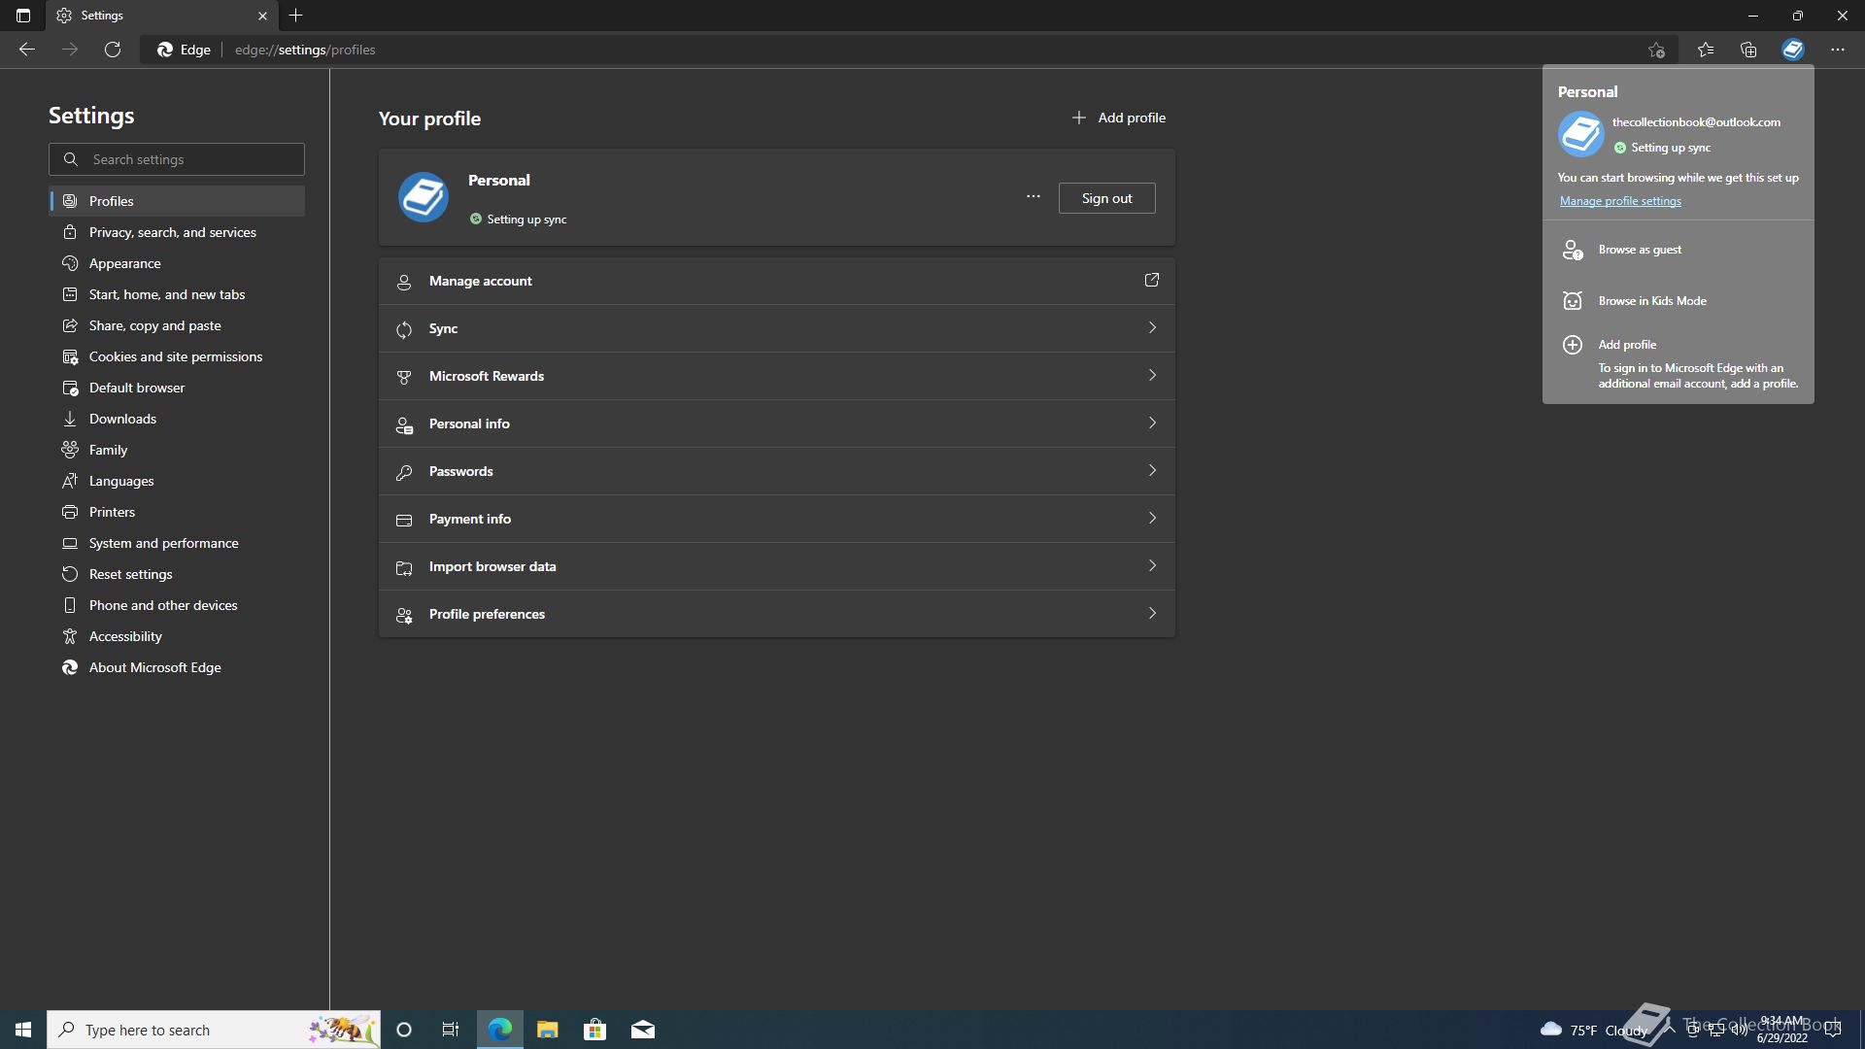This screenshot has height=1049, width=1865.
Task: Refresh the settings page
Action: click(113, 50)
